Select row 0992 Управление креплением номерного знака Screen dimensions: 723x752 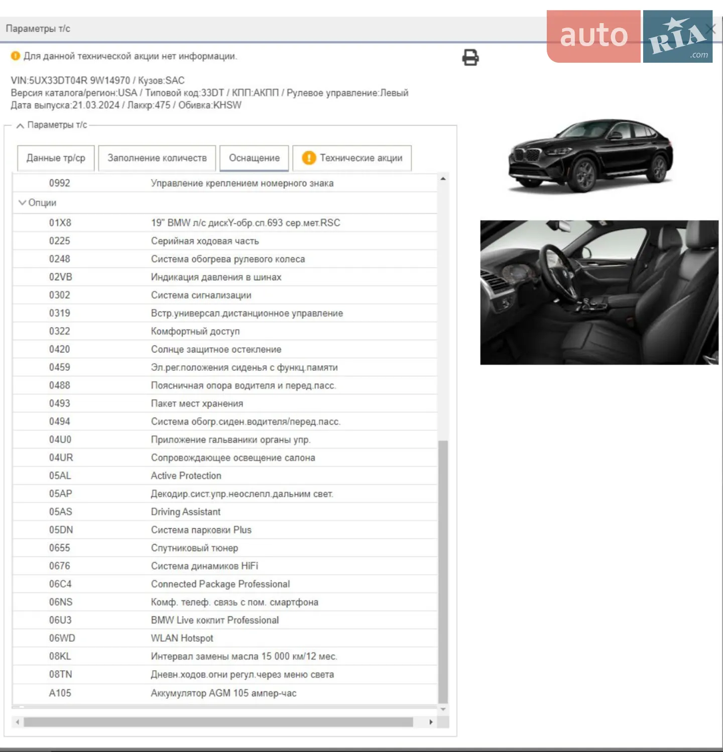tap(225, 183)
